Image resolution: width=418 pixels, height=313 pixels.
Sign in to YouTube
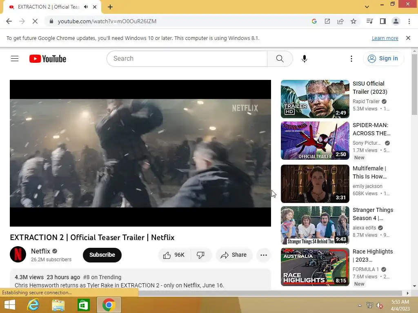(x=383, y=59)
